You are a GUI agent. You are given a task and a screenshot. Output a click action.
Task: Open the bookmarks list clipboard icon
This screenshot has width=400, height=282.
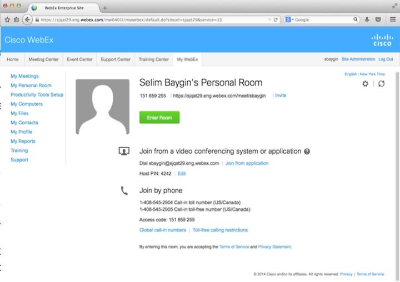coord(16,19)
